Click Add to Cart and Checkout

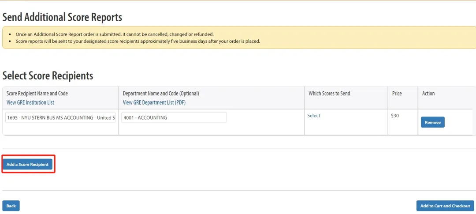point(445,206)
